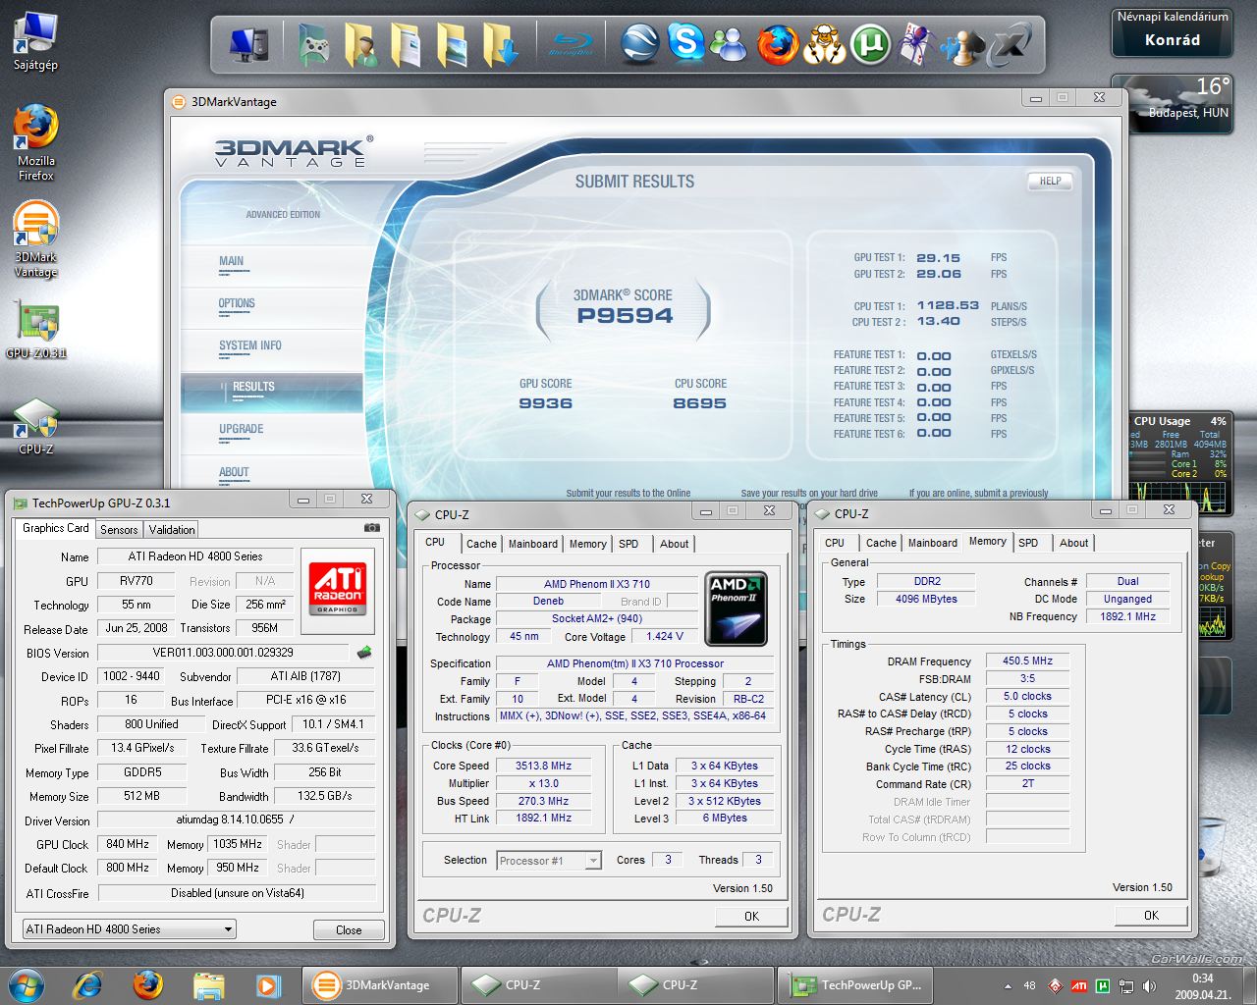
Task: Click the BIOS save chip icon in GPU-Z
Action: pos(363,652)
